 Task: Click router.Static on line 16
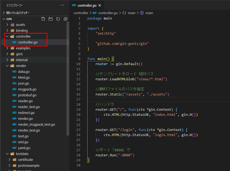point(109,94)
